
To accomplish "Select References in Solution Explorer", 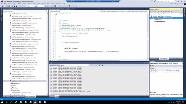I will [x=159, y=20].
